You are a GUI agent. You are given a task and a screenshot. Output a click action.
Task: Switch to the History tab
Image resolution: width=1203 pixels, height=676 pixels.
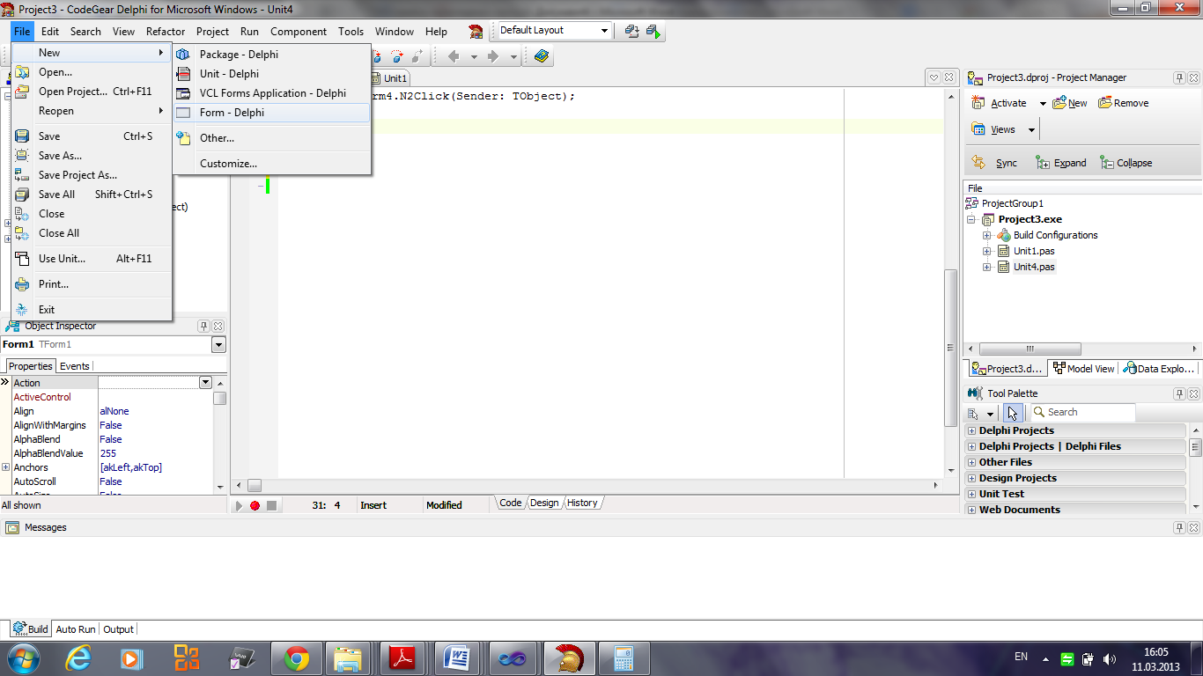(x=582, y=503)
